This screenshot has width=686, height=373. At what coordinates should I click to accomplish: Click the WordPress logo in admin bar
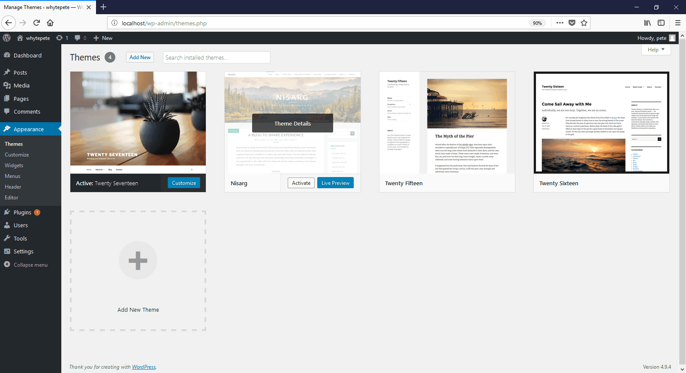point(6,38)
